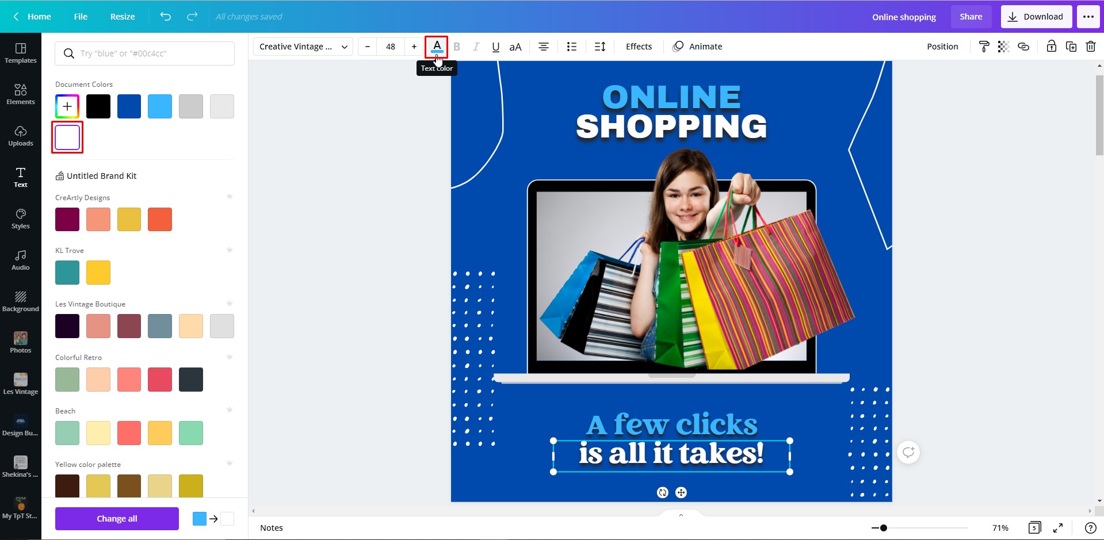The height and width of the screenshot is (540, 1104).
Task: Open the Styles panel
Action: click(21, 219)
